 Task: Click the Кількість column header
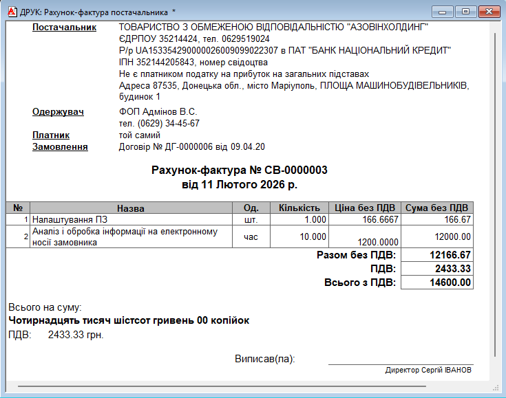click(x=299, y=208)
